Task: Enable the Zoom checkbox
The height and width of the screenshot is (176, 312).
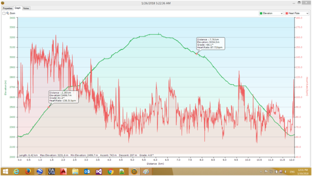Action: tap(4, 13)
